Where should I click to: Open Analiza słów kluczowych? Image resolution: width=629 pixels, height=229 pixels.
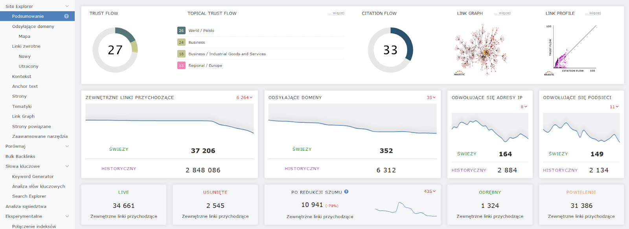click(39, 186)
